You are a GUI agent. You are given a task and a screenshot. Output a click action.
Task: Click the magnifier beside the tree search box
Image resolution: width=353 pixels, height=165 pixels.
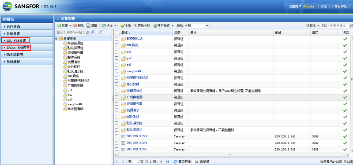(88, 33)
